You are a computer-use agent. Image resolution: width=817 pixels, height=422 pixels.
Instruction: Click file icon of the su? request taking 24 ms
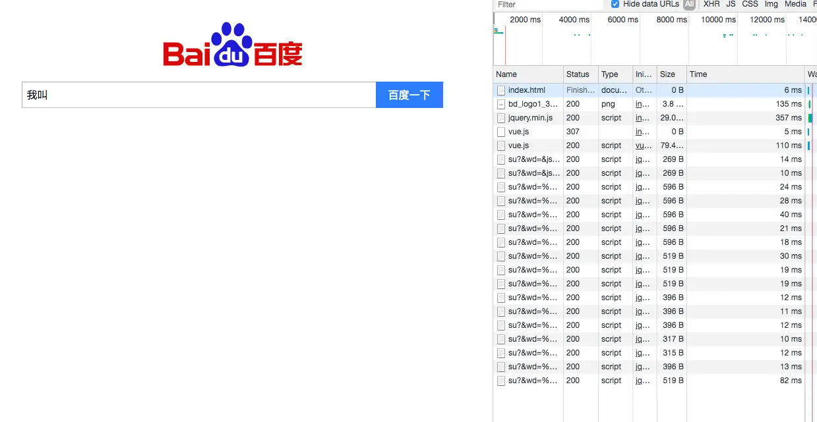point(501,187)
